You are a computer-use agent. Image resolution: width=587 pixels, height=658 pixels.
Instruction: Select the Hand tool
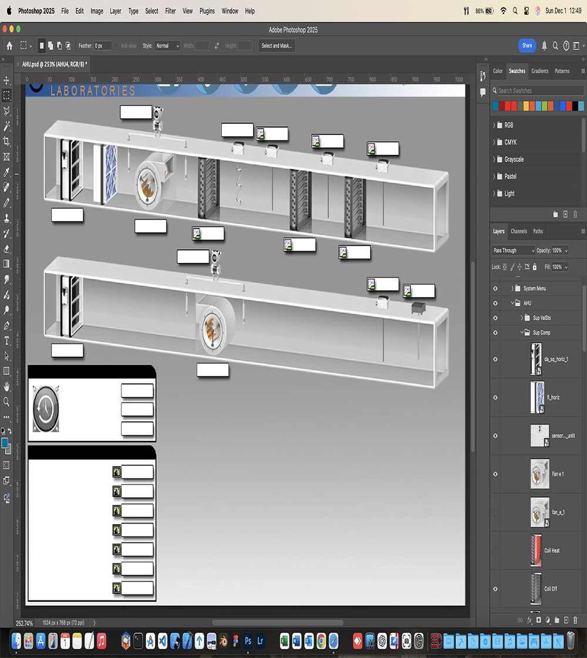6,386
